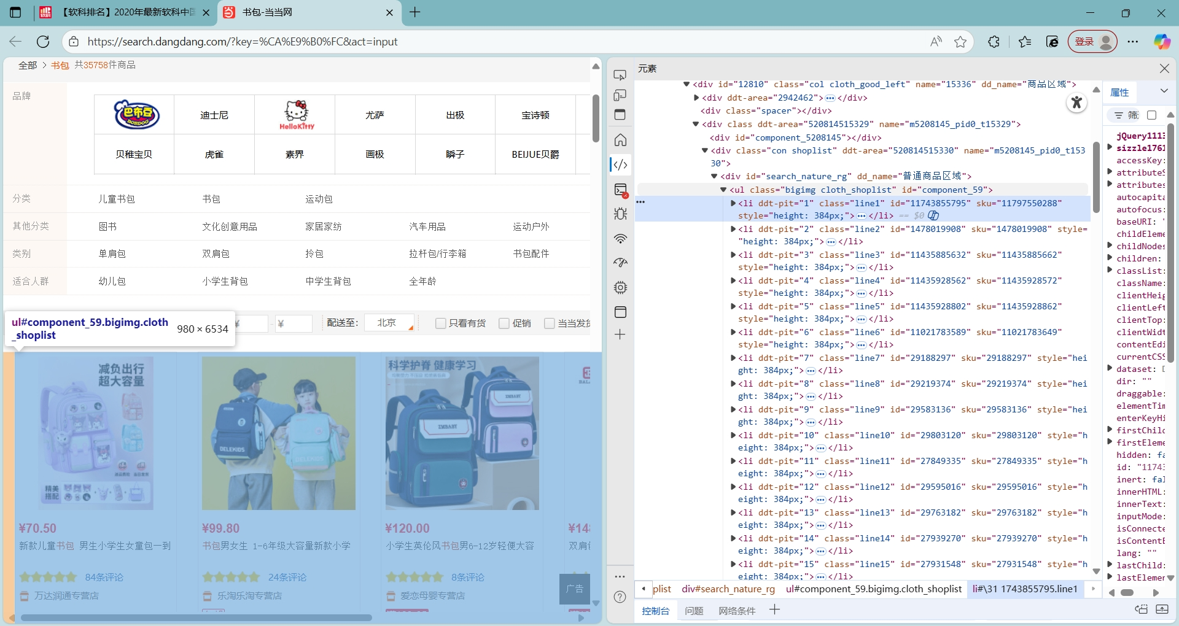Close the DevTools panel

[x=1164, y=69]
